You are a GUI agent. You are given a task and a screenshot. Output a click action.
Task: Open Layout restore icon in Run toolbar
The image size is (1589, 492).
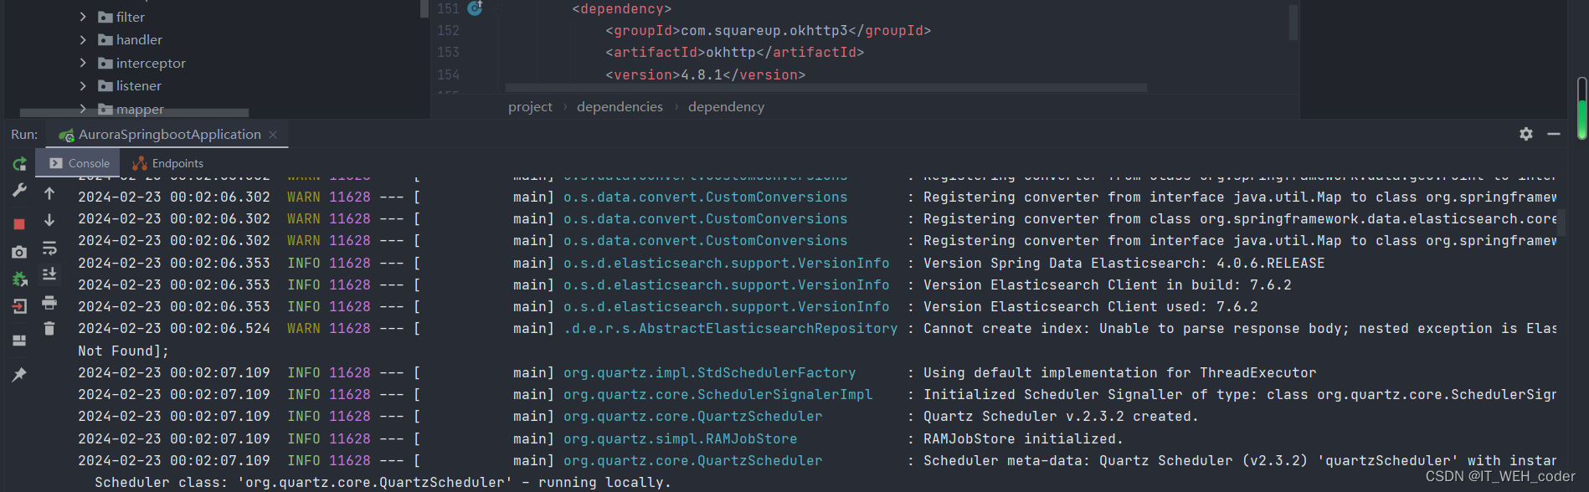[x=19, y=341]
